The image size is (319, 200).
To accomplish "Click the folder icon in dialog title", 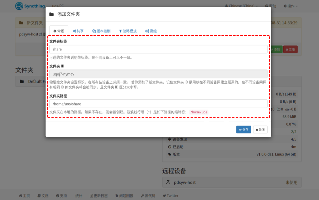I will [x=51, y=14].
